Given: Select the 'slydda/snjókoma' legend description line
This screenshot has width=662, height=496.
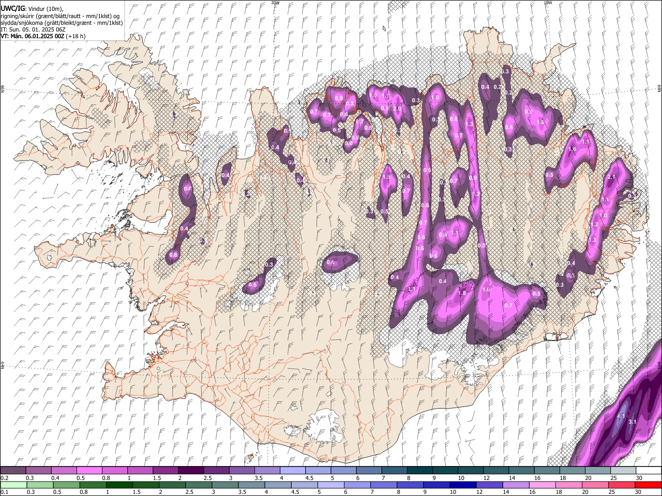Looking at the screenshot, I should [x=62, y=23].
